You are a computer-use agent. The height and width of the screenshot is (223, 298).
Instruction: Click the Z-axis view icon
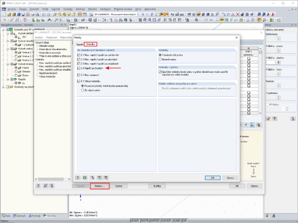click(174, 20)
